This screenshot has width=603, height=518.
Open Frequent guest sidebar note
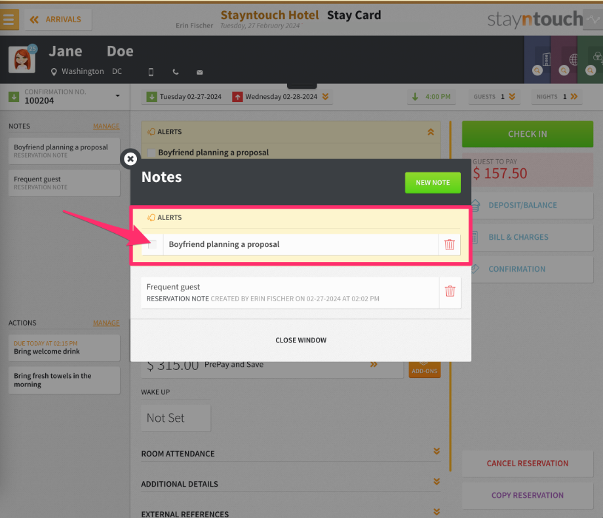pyautogui.click(x=64, y=183)
